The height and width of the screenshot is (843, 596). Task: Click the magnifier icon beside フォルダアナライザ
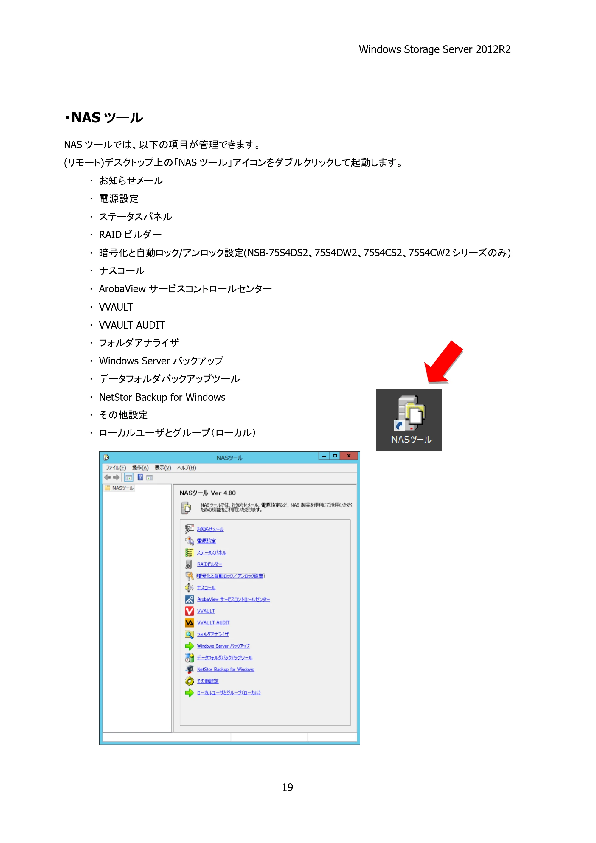189,634
